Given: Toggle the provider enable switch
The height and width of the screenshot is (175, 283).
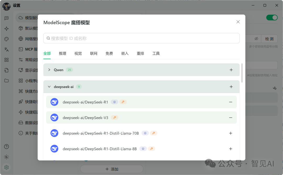Looking at the screenshot, I should point(272,18).
